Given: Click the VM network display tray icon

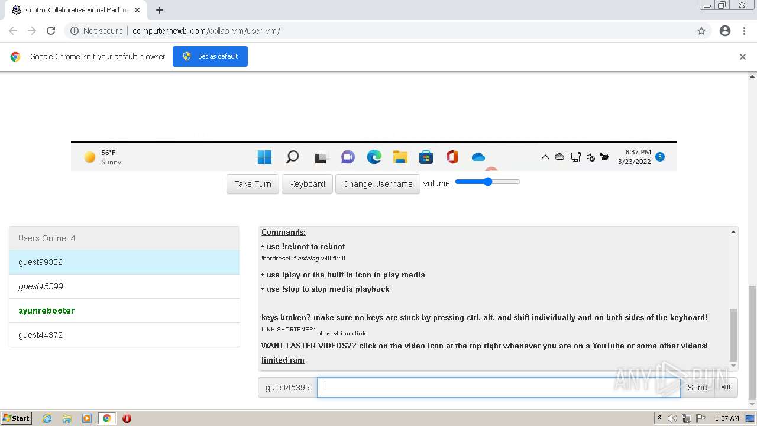Looking at the screenshot, I should [575, 157].
